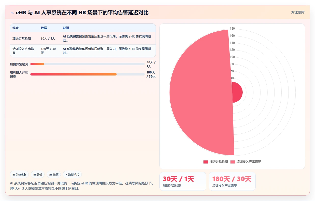Click the 60 axis label on chart
This screenshot has width=315, height=201.
coord(232,71)
